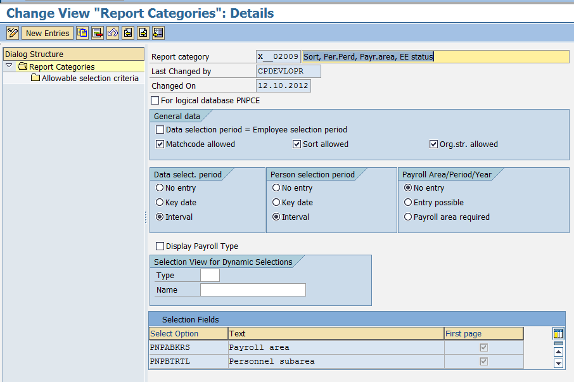This screenshot has height=382, width=574.
Task: Uncheck Matchcode allowed checkbox
Action: (160, 144)
